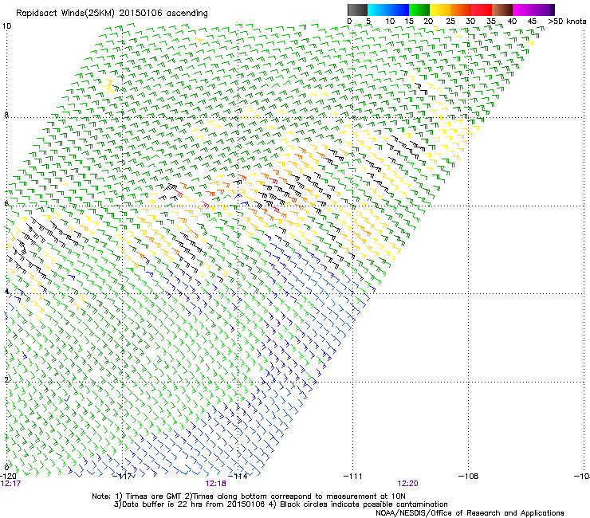Click the cyan-blue 5-15 knots legend band

point(388,10)
